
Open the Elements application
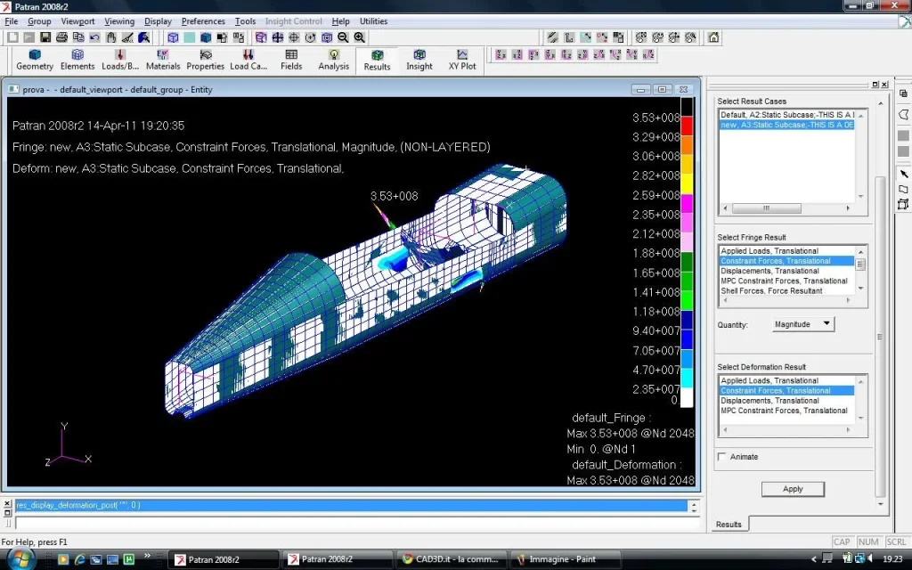tap(77, 60)
